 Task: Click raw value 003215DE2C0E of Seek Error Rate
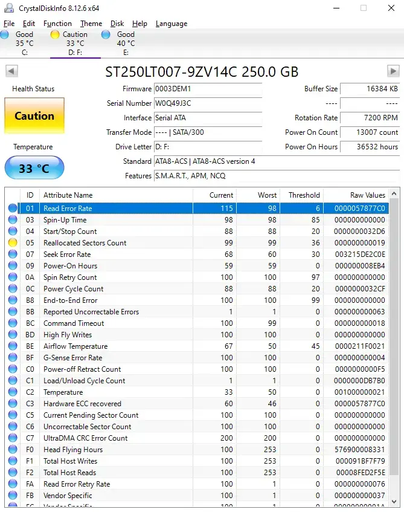pyautogui.click(x=360, y=254)
